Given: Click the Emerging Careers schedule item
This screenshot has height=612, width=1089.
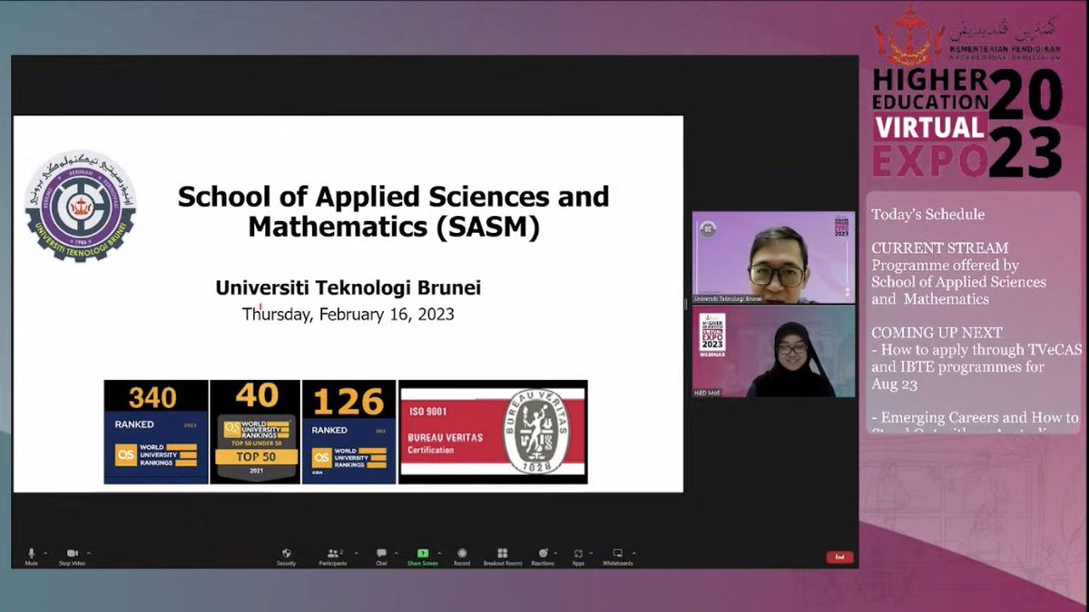Looking at the screenshot, I should (976, 423).
